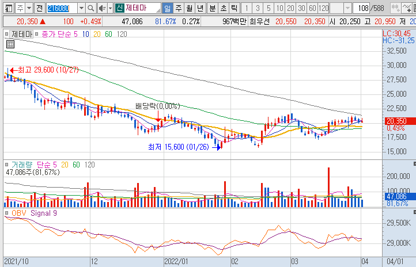The image size is (416, 267).
Task: Click the 5 interval button in toolbar
Action: (268, 9)
